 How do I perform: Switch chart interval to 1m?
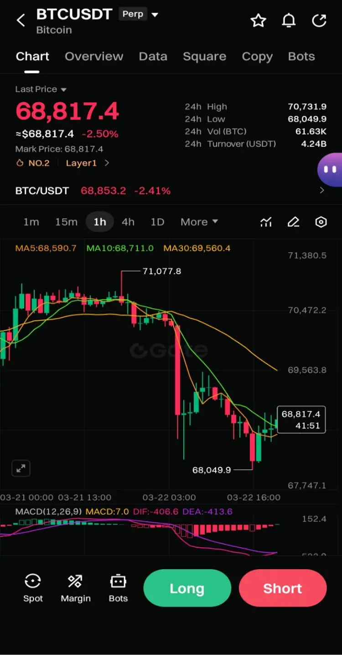31,222
